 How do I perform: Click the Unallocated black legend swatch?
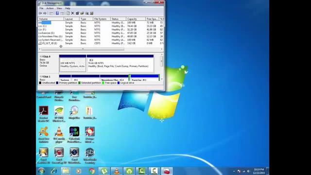40,83
